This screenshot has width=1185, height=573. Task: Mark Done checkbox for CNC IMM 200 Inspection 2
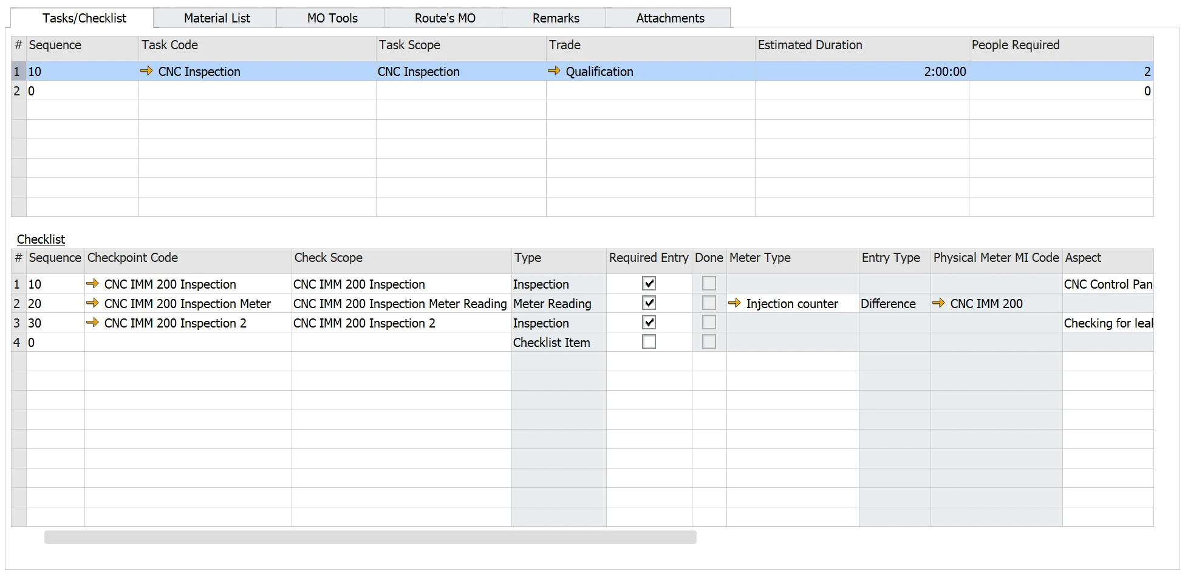click(709, 322)
